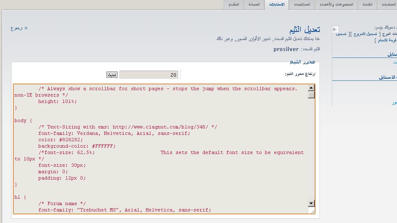Open the الصيانة tab
Image resolution: width=397 pixels, height=223 pixels.
[x=254, y=5]
